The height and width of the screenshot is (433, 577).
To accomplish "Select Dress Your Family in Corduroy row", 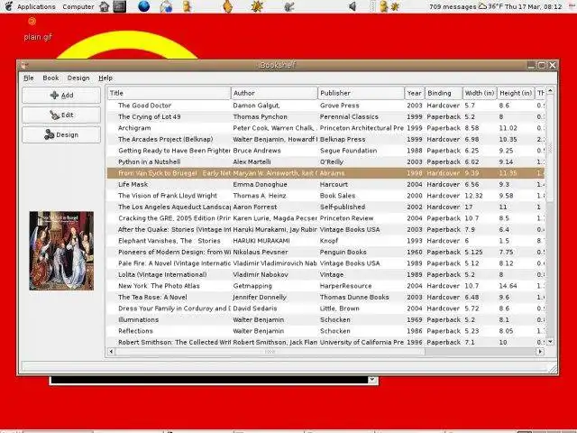I will 325,309.
